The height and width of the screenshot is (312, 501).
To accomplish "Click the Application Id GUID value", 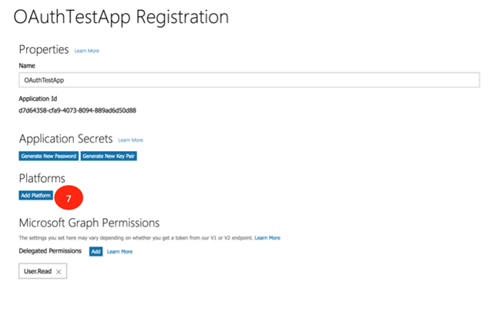I will click(77, 110).
